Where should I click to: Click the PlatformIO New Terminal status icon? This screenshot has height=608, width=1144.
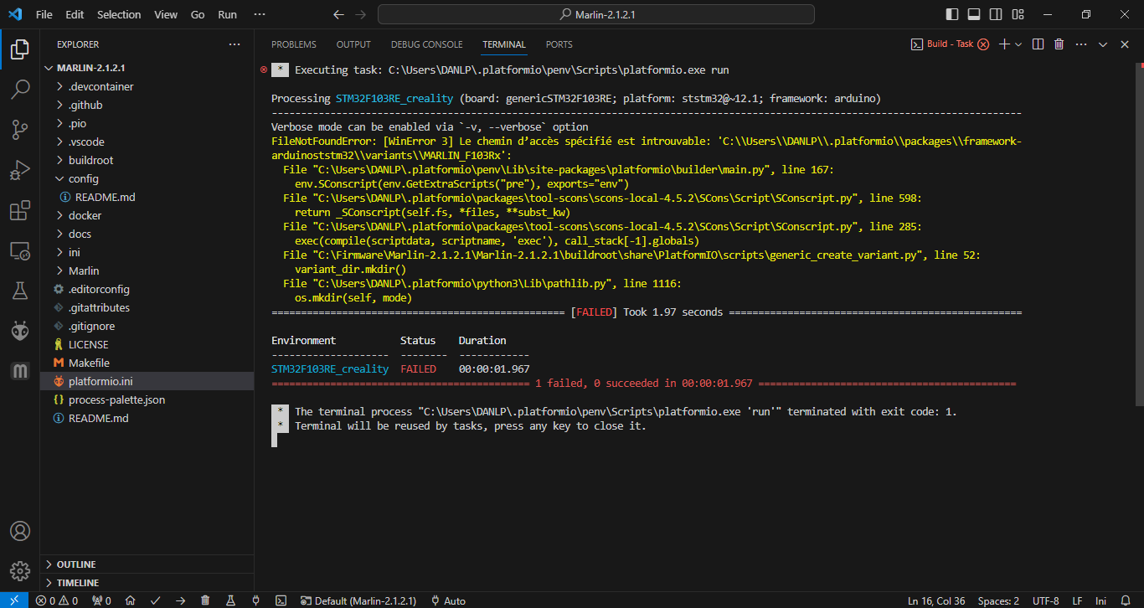click(x=282, y=600)
